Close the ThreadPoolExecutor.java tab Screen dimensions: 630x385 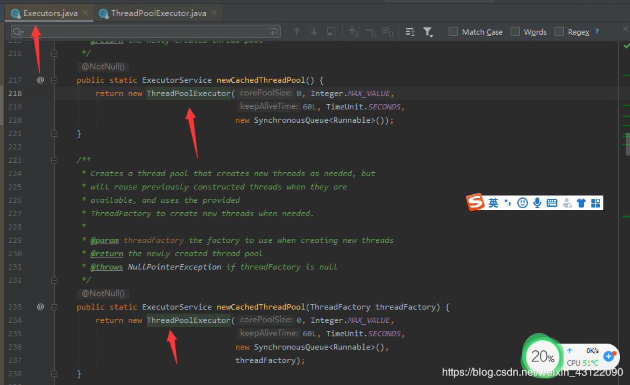pos(214,13)
